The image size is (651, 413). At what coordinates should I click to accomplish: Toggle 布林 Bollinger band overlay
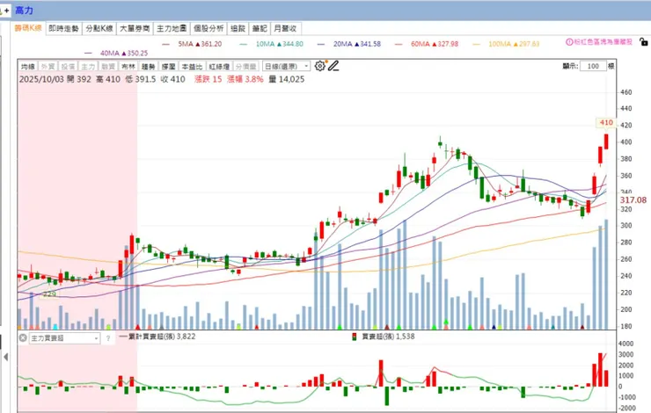[128, 67]
